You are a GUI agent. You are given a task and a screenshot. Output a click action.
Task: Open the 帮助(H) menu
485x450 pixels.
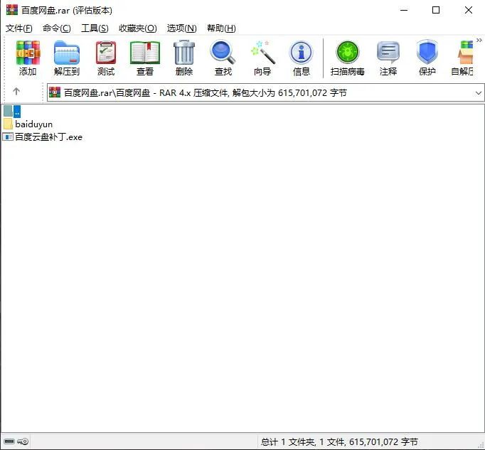[x=221, y=28]
